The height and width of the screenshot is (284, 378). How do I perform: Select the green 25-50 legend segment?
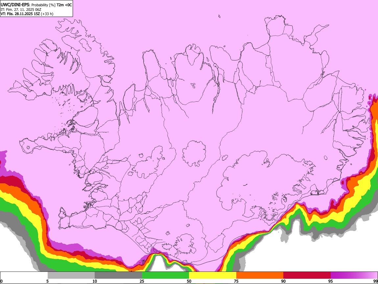pyautogui.click(x=165, y=275)
